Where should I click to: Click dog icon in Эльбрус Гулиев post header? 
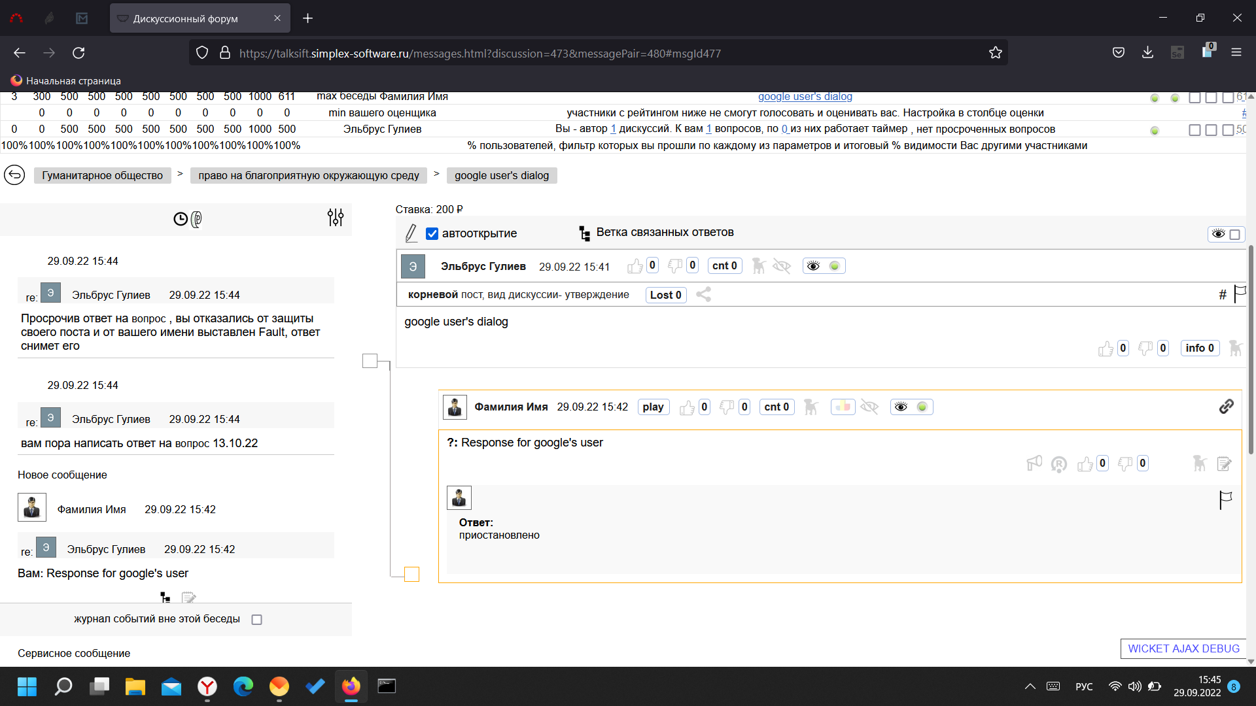(x=759, y=266)
